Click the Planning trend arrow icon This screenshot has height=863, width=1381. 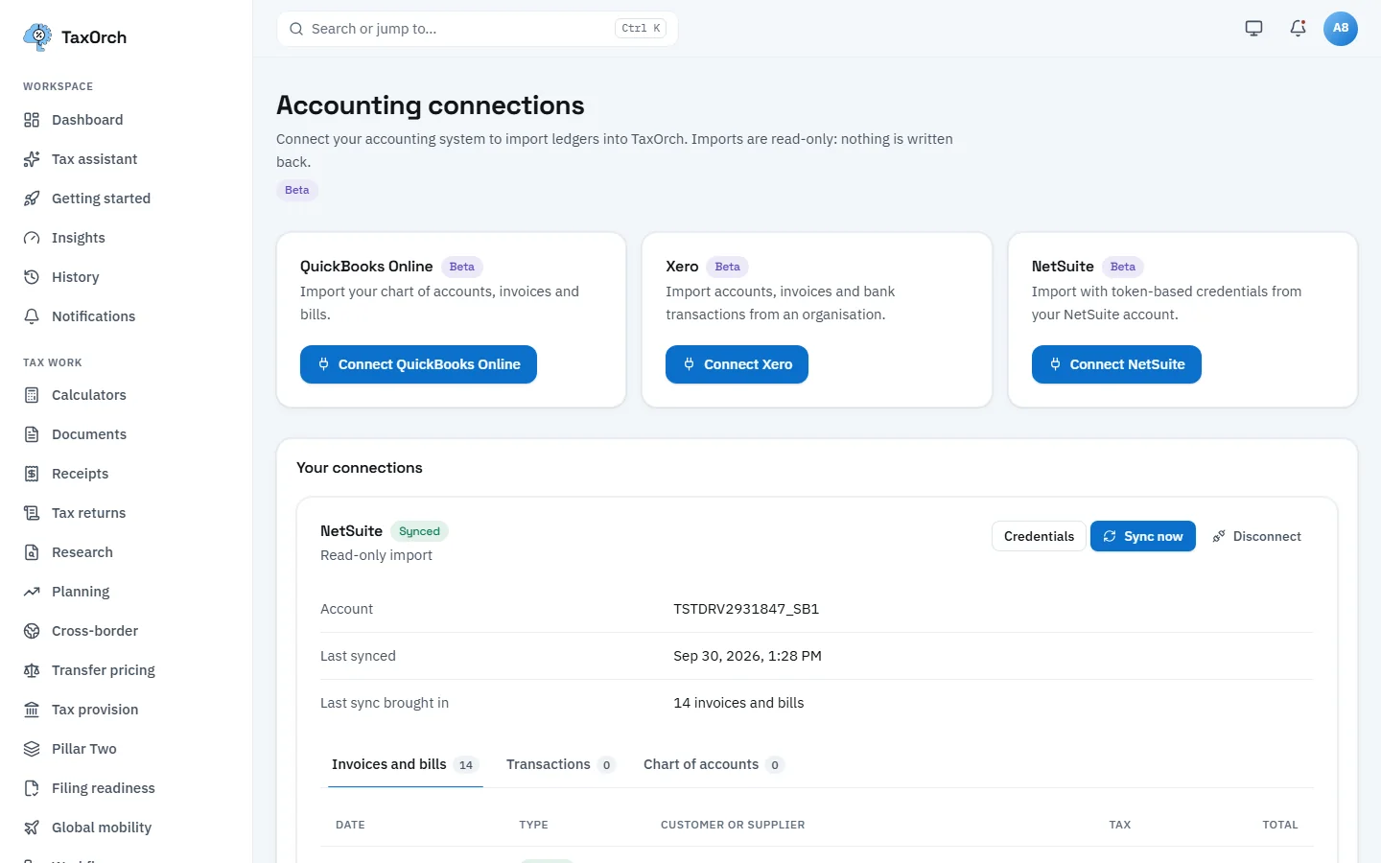coord(32,592)
